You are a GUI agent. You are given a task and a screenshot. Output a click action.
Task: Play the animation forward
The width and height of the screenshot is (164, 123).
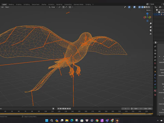65,109
